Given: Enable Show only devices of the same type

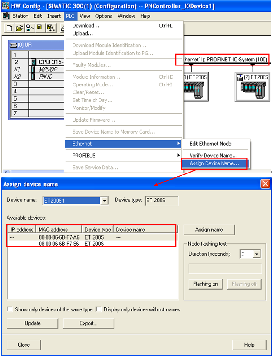Looking at the screenshot, I should click(x=10, y=309).
